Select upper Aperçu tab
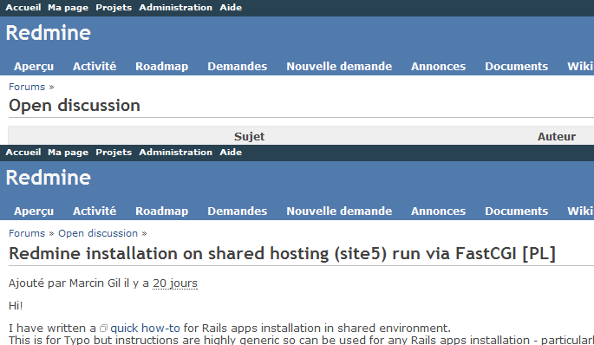Image resolution: width=594 pixels, height=345 pixels. point(34,66)
